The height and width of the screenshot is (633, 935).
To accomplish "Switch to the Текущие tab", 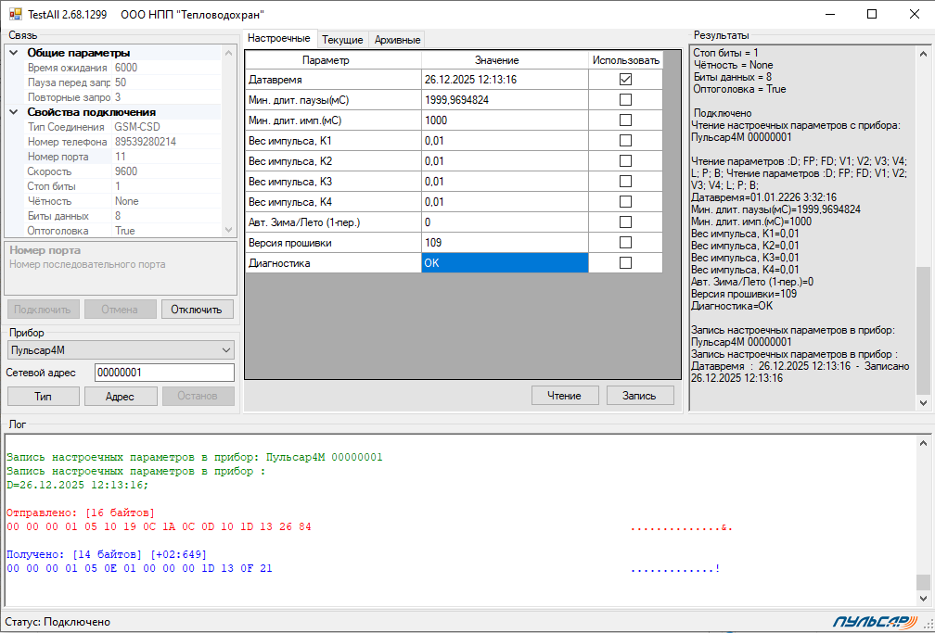I will pos(342,40).
